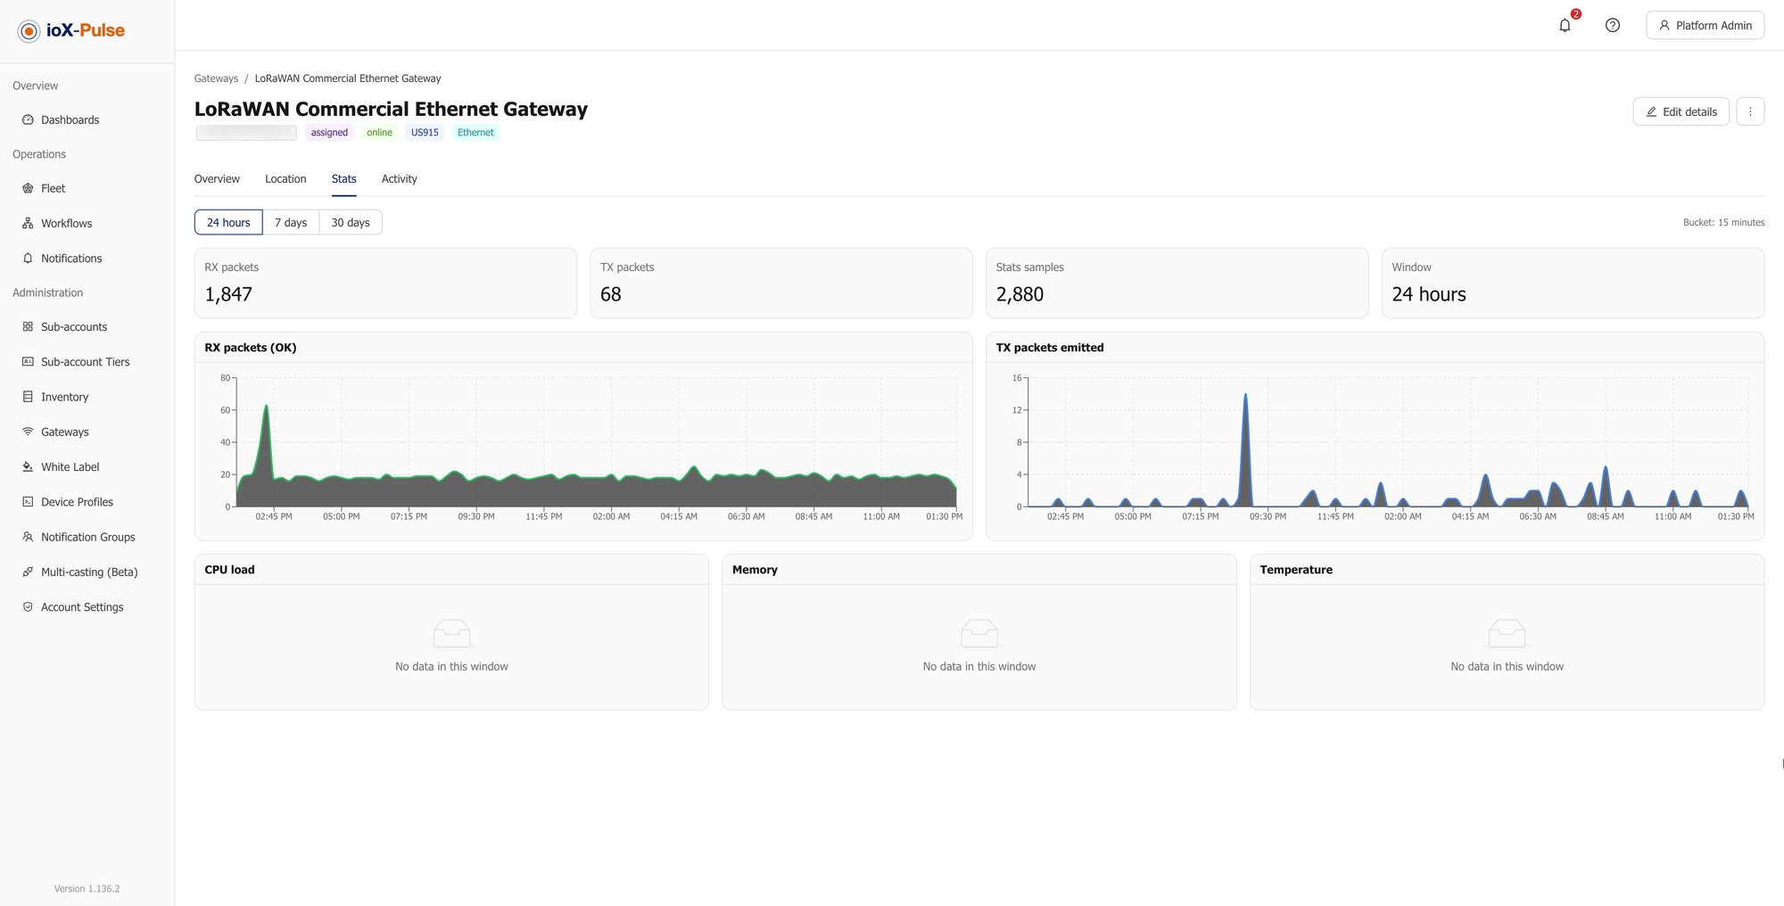Click the Dashboards sidebar icon
Screen dimensions: 1784x906
pyautogui.click(x=28, y=119)
